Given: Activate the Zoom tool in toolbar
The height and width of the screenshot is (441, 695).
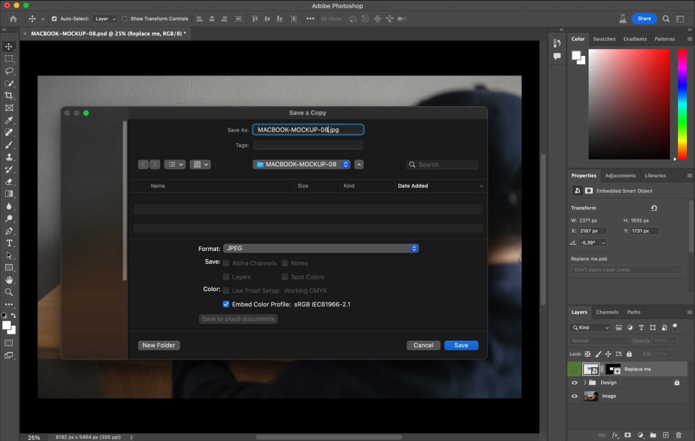Looking at the screenshot, I should pos(9,292).
